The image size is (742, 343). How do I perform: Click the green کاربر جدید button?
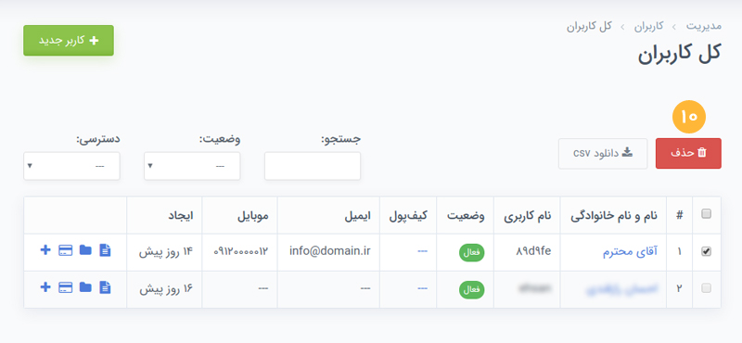coord(69,40)
